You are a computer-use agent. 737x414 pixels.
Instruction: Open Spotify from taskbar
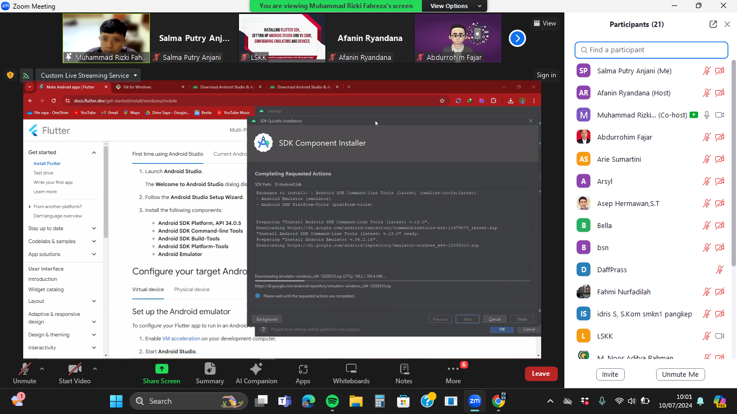(332, 401)
